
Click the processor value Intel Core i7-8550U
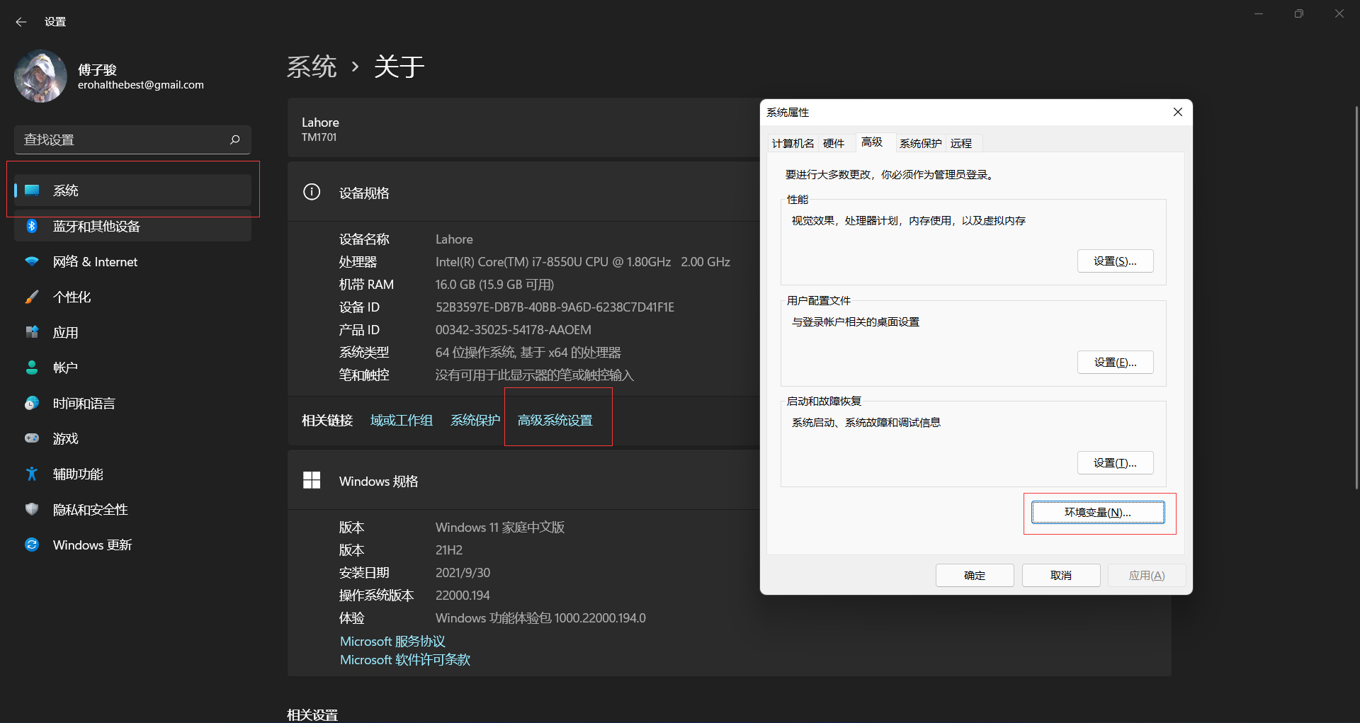coord(582,261)
